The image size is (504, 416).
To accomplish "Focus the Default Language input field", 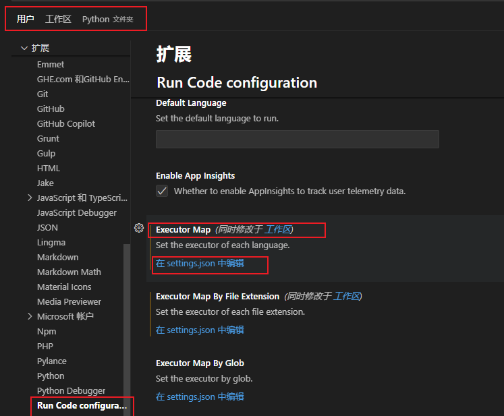I will (x=298, y=139).
